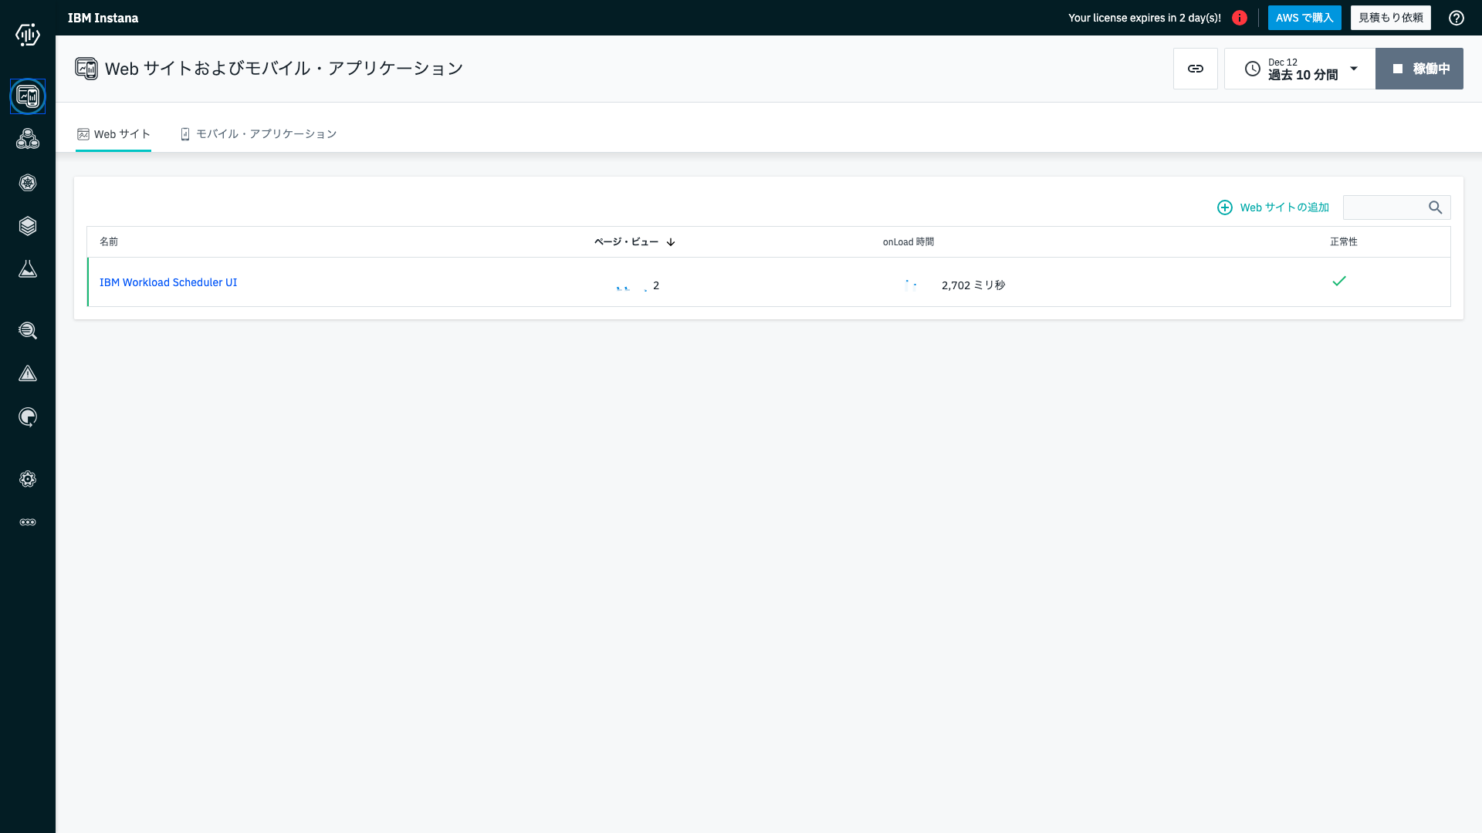Click the red license info alert icon

tap(1240, 18)
